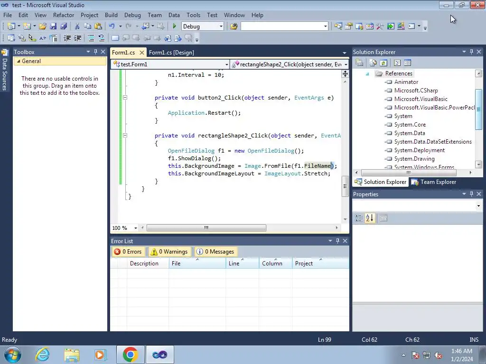Click Show All Files in Solution Explorer

pyautogui.click(x=373, y=63)
